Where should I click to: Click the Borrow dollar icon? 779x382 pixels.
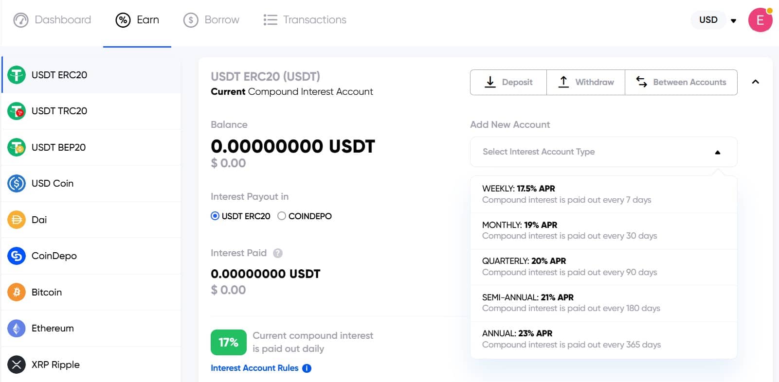191,20
